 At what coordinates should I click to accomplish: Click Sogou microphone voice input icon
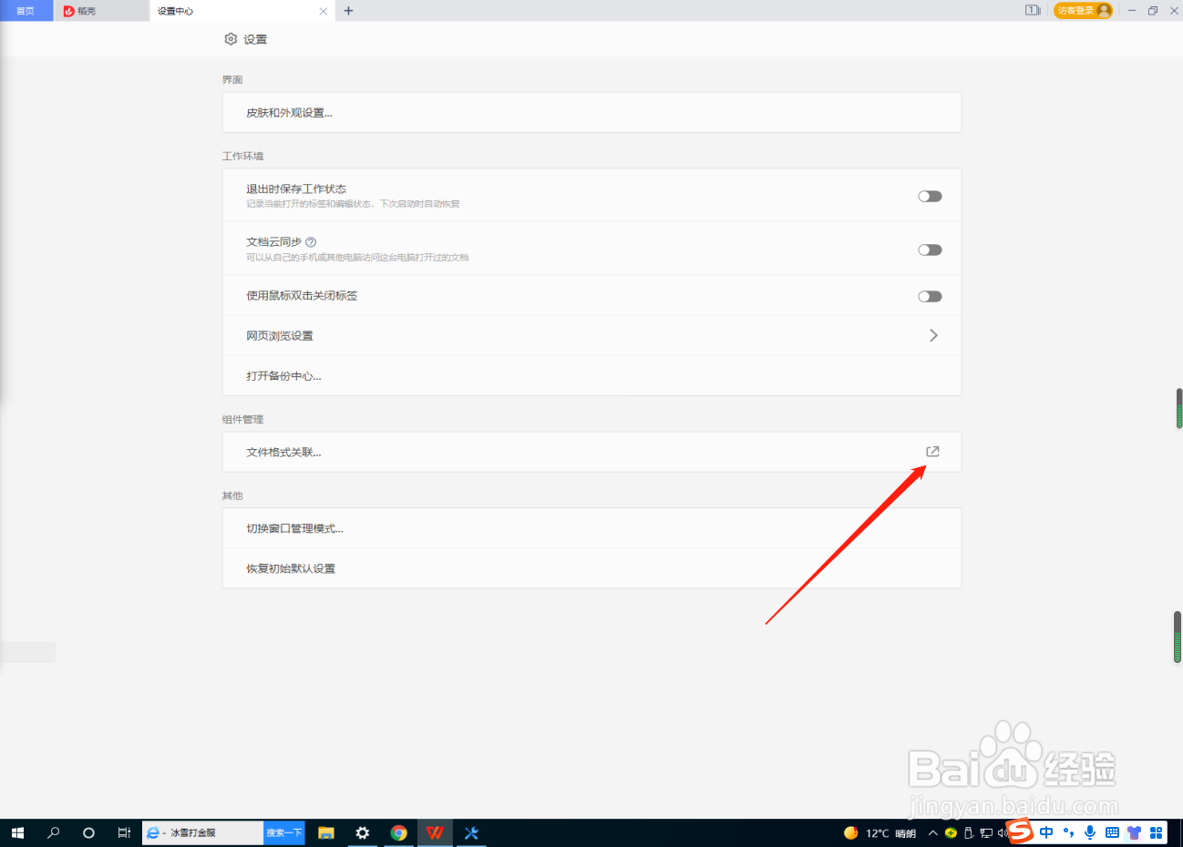(1090, 832)
